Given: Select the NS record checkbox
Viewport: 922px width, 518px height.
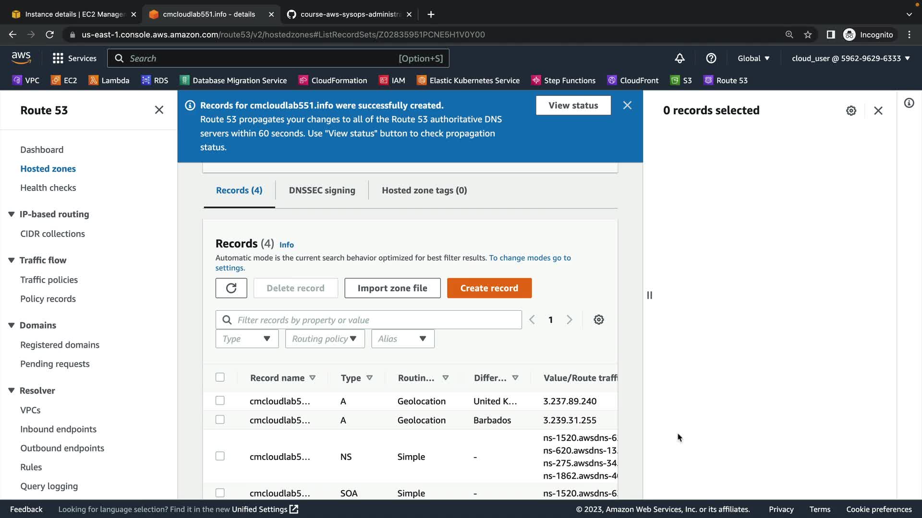Looking at the screenshot, I should click(220, 456).
